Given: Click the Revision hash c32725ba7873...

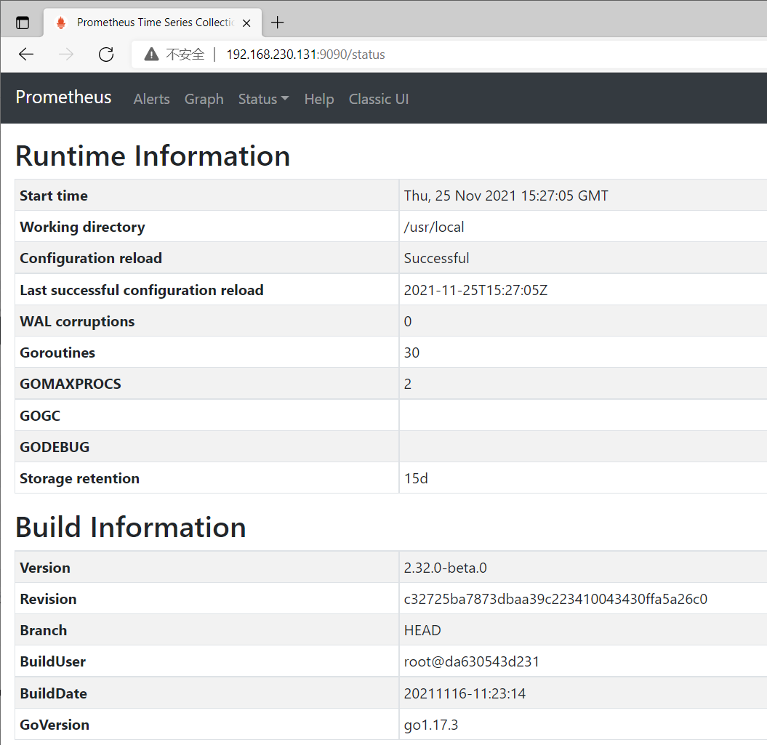Looking at the screenshot, I should pos(555,599).
